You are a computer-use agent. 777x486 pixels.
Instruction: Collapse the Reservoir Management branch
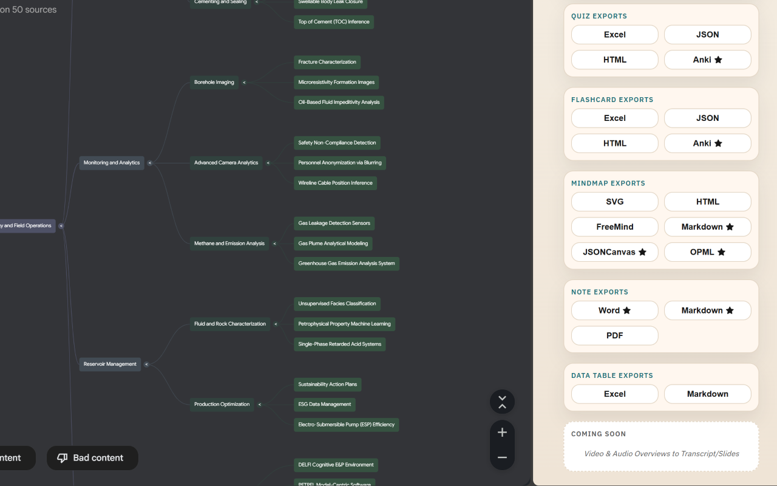146,364
